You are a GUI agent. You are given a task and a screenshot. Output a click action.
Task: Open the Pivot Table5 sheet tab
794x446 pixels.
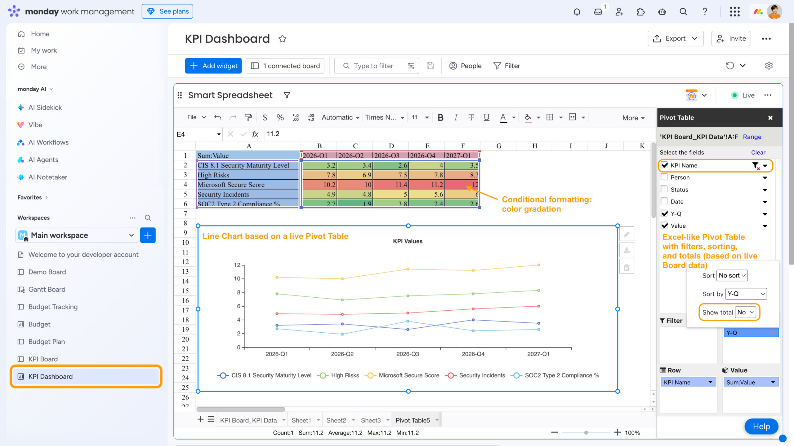click(413, 420)
